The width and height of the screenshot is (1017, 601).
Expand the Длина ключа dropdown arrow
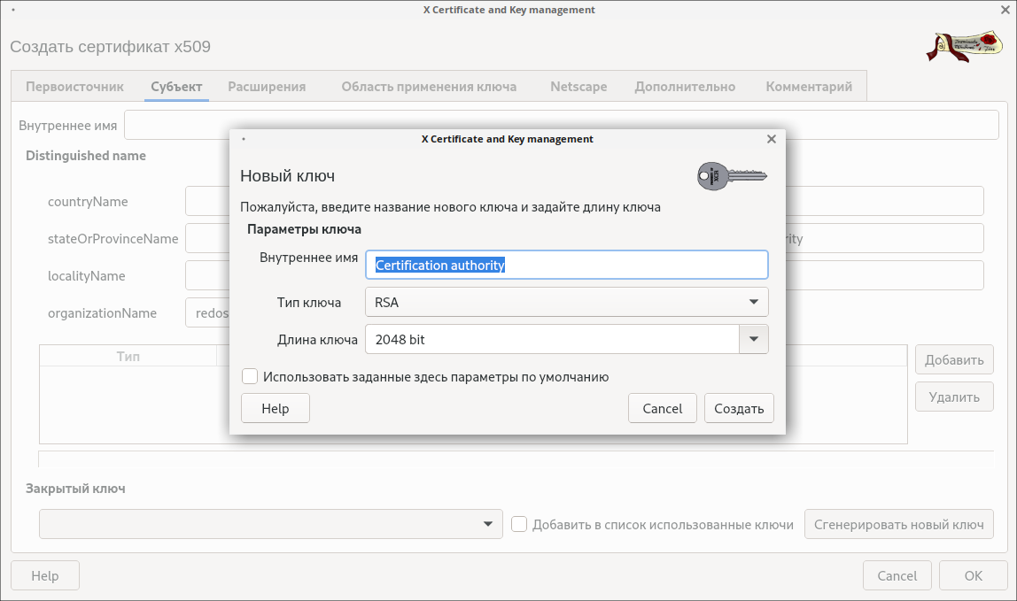click(x=753, y=339)
